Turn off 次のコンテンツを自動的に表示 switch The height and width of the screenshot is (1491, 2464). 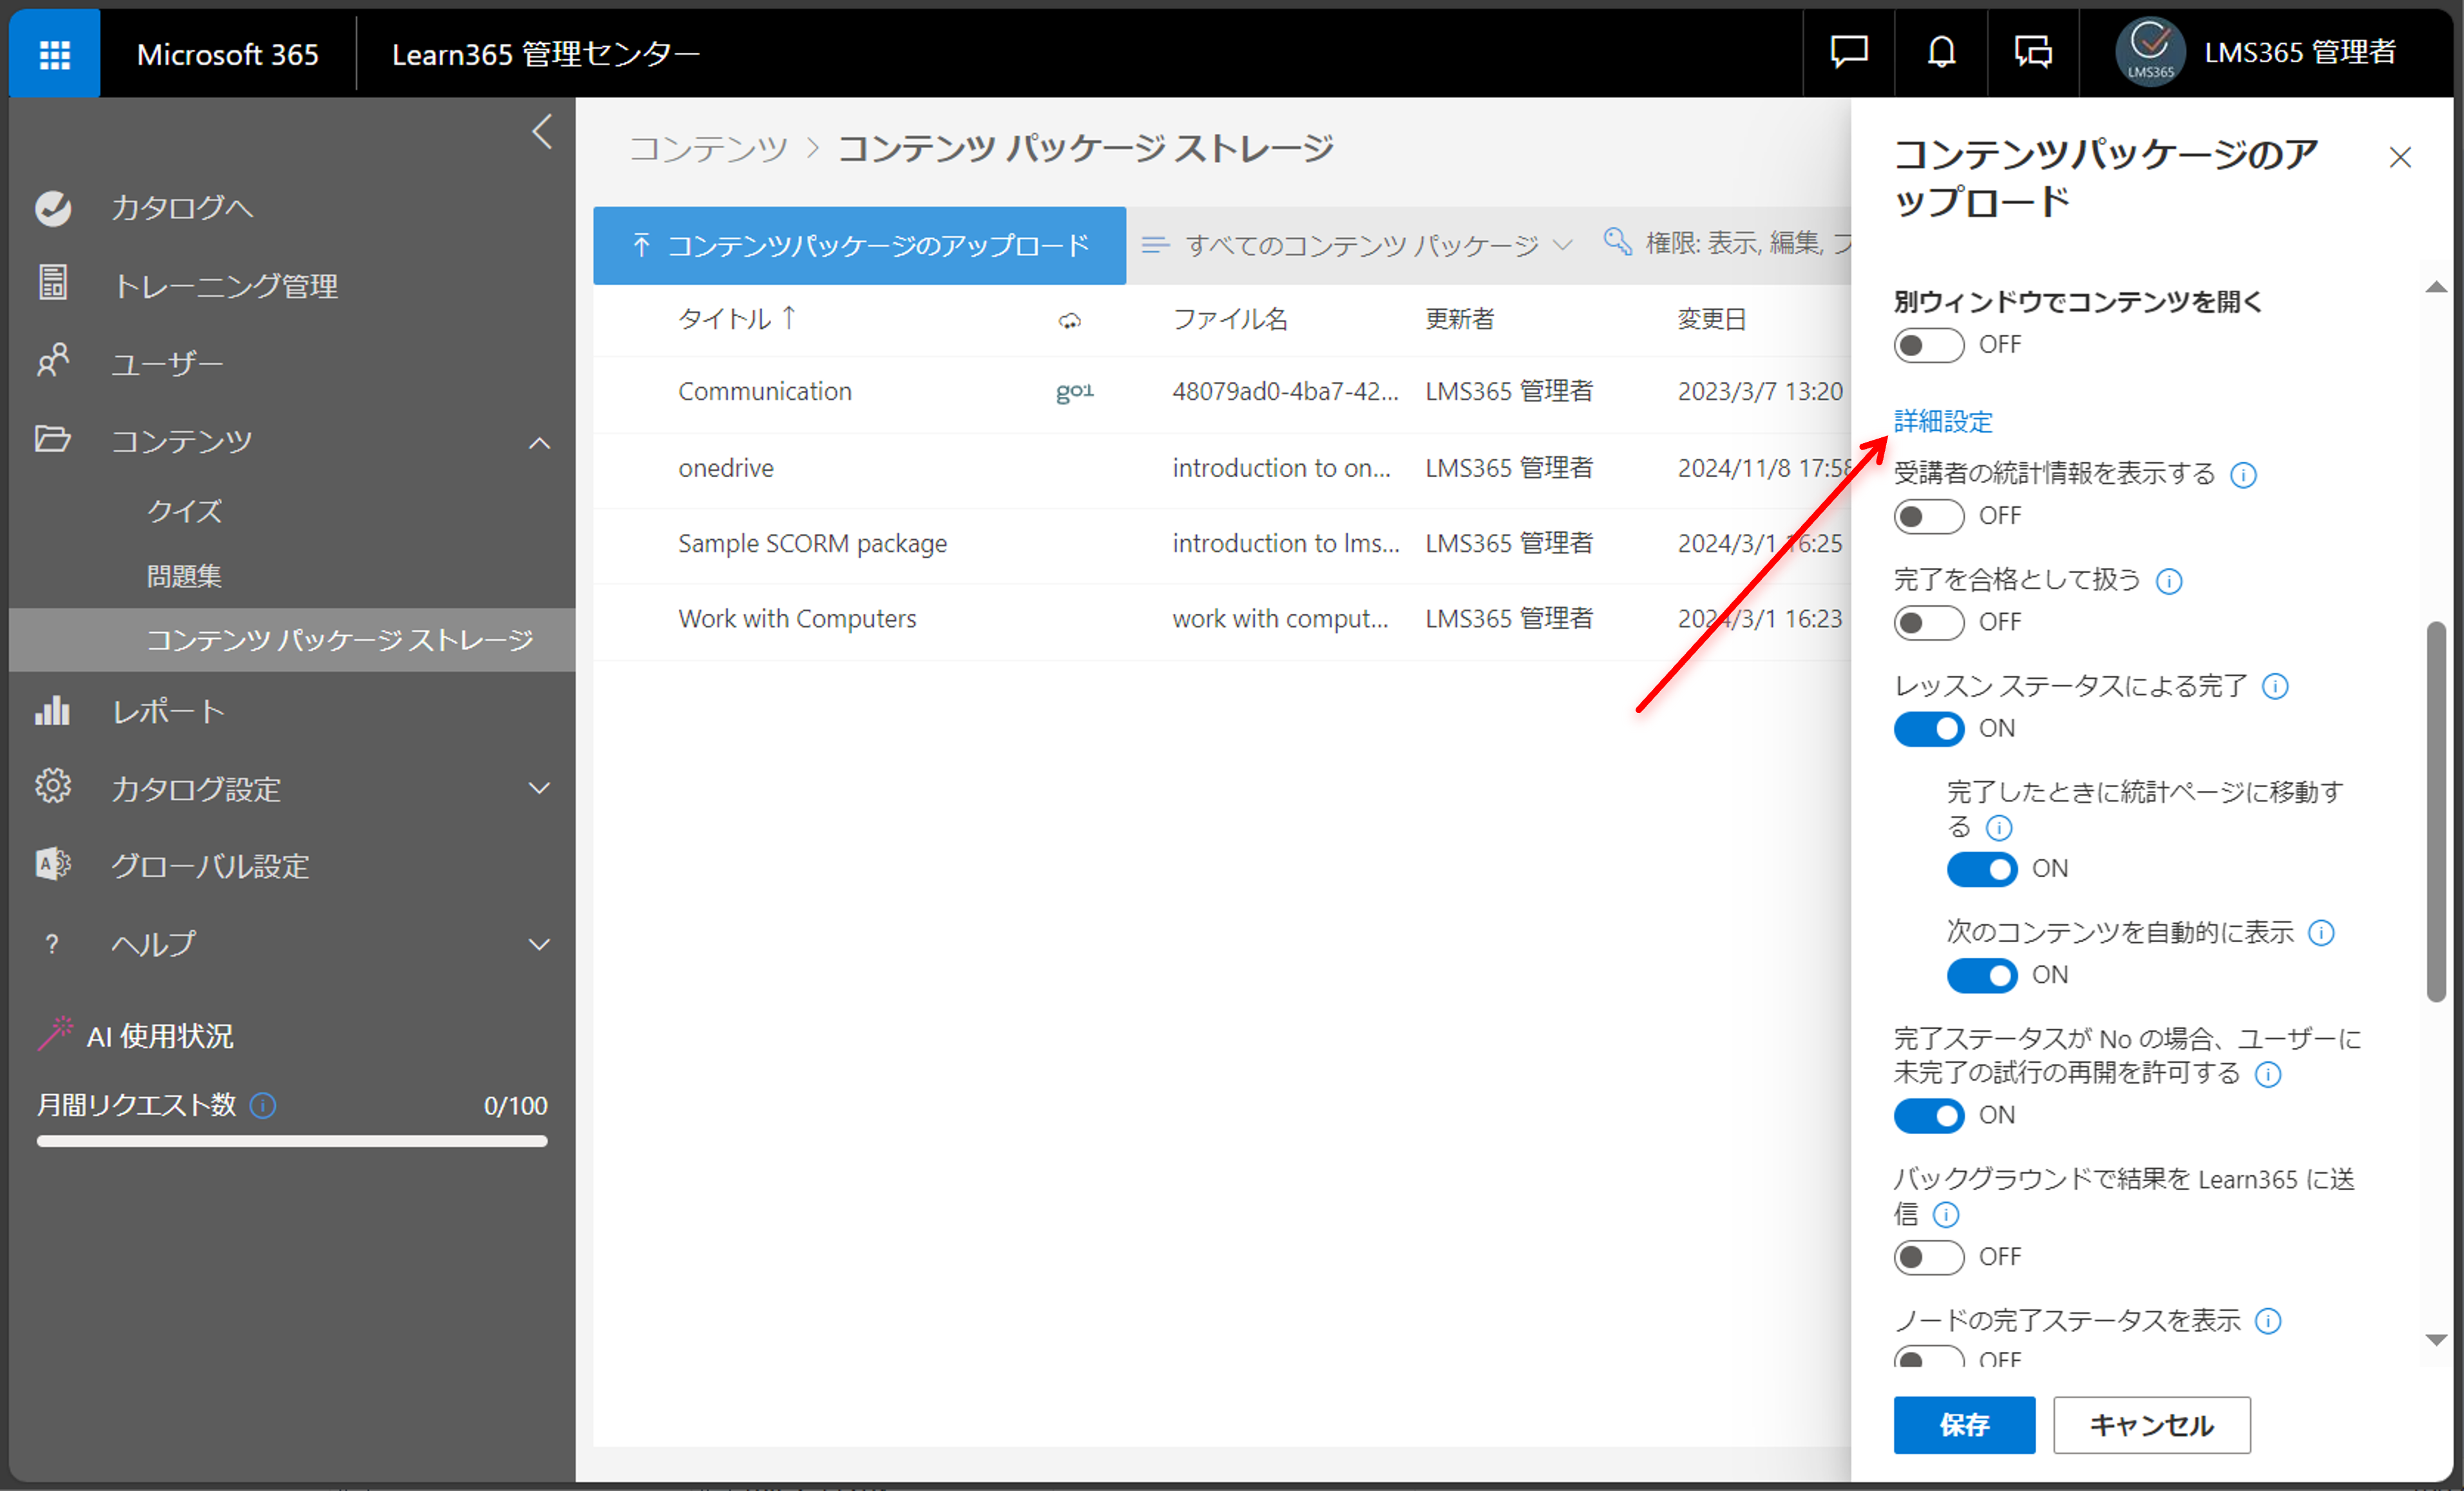click(1982, 975)
